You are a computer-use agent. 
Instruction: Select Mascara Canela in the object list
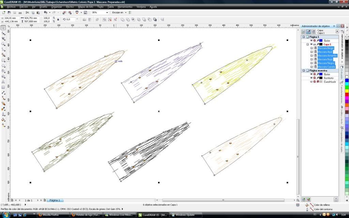[x=326, y=67]
